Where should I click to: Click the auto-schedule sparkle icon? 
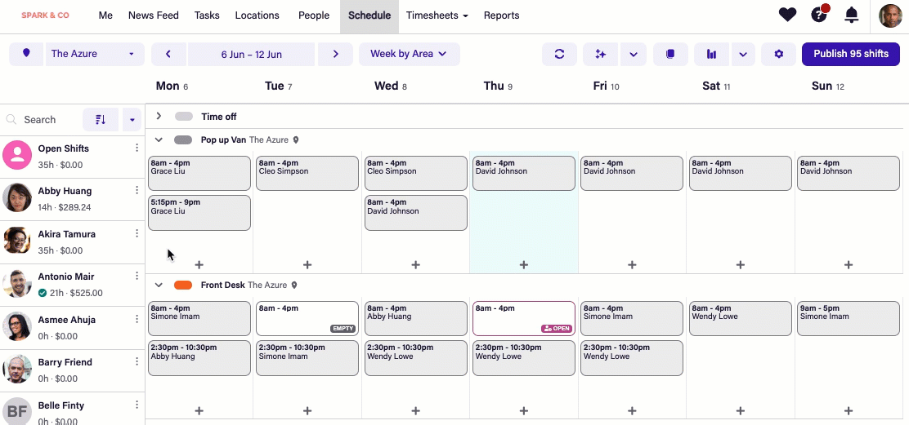[601, 54]
